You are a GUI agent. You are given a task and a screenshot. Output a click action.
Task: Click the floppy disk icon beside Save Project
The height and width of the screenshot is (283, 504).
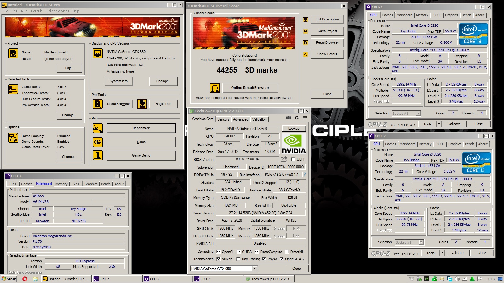pos(306,31)
